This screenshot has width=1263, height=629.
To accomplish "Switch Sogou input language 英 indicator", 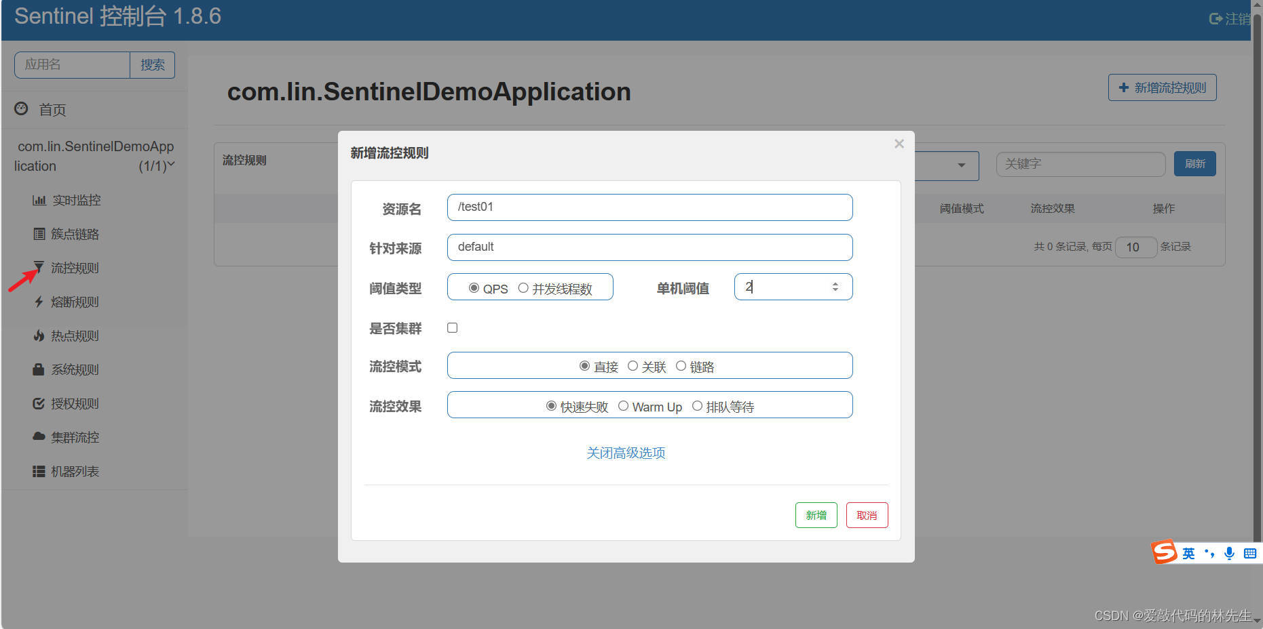I will [x=1188, y=553].
